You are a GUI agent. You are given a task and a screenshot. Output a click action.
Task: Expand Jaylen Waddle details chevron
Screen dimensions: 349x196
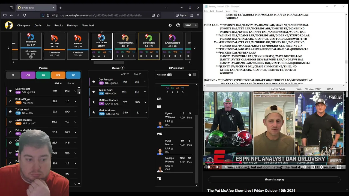(76, 122)
